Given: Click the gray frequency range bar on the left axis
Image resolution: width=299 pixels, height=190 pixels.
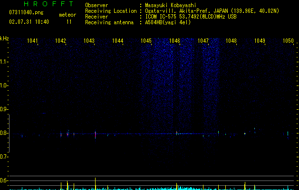Looking at the screenshot, I should pos(10,133).
